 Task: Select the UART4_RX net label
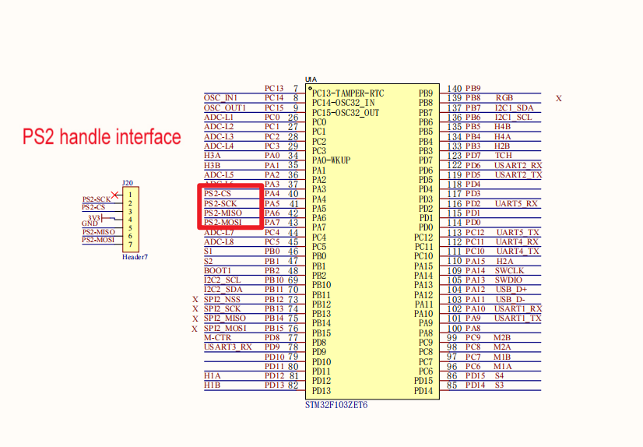pyautogui.click(x=517, y=242)
